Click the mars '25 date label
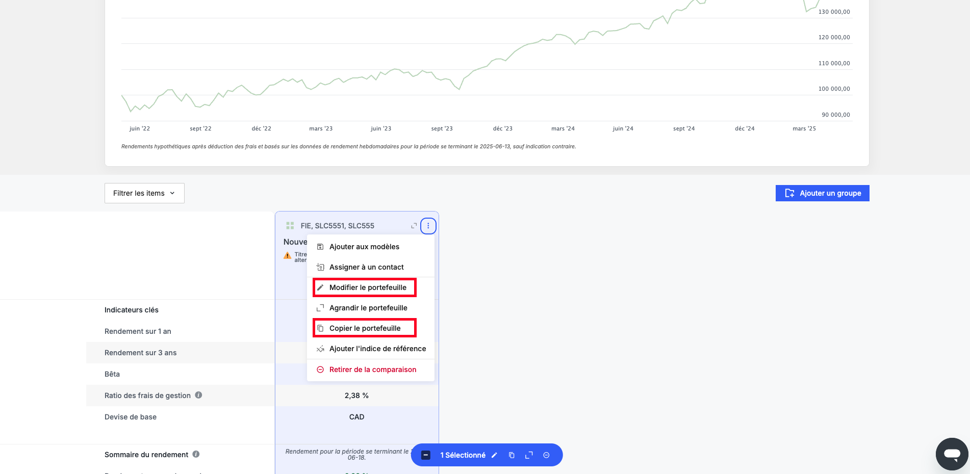 804,128
